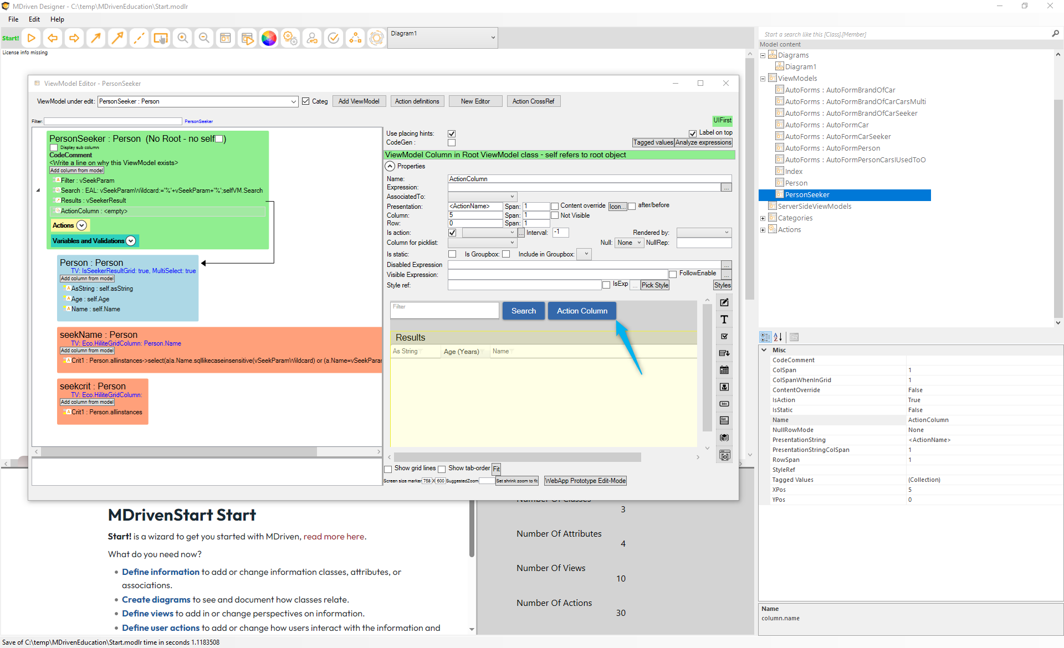Open ViewModel under edit dropdown
Screen dimensions: 1064x648
tap(293, 101)
